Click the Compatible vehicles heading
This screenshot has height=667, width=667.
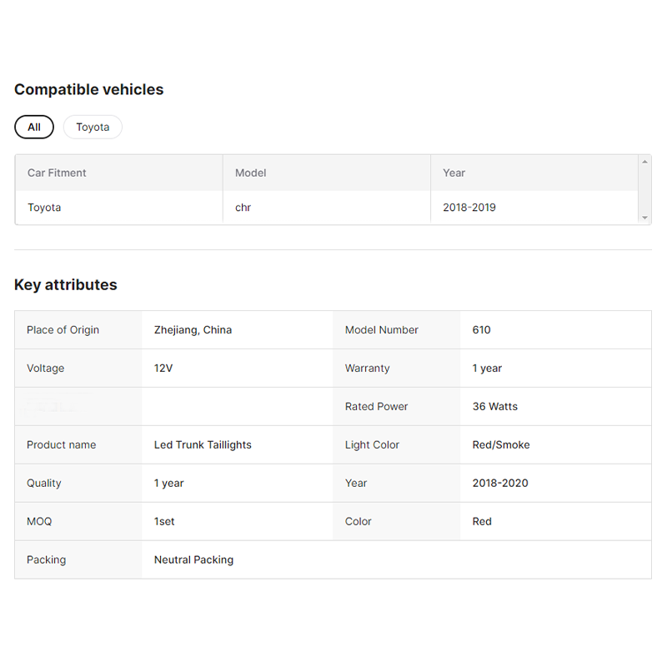pyautogui.click(x=89, y=89)
